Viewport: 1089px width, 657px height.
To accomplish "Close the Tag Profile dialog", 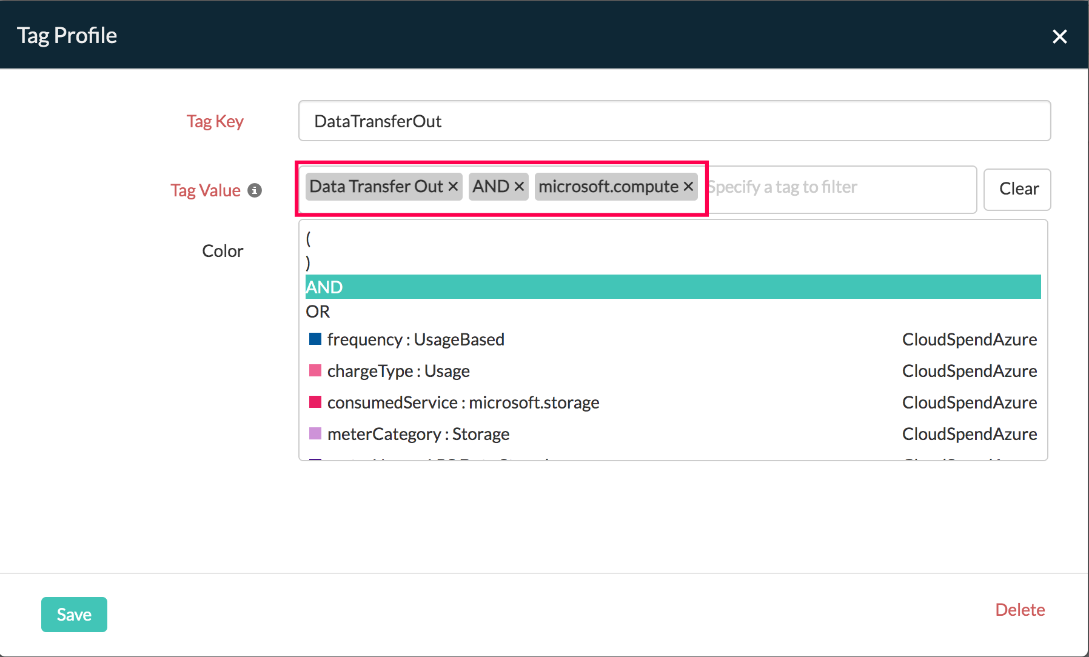I will tap(1059, 36).
